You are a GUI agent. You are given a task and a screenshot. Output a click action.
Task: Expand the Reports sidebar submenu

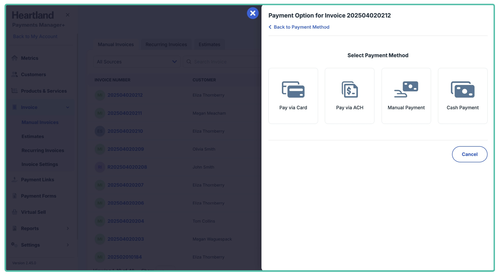tap(68, 229)
